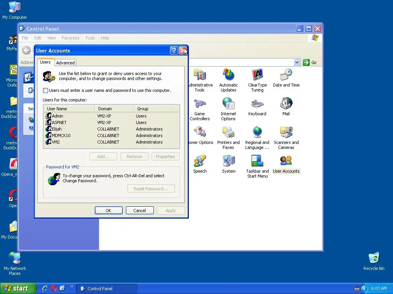
Task: Click the Cancel button
Action: point(140,211)
